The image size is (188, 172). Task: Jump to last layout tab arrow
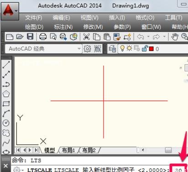pos(37,150)
